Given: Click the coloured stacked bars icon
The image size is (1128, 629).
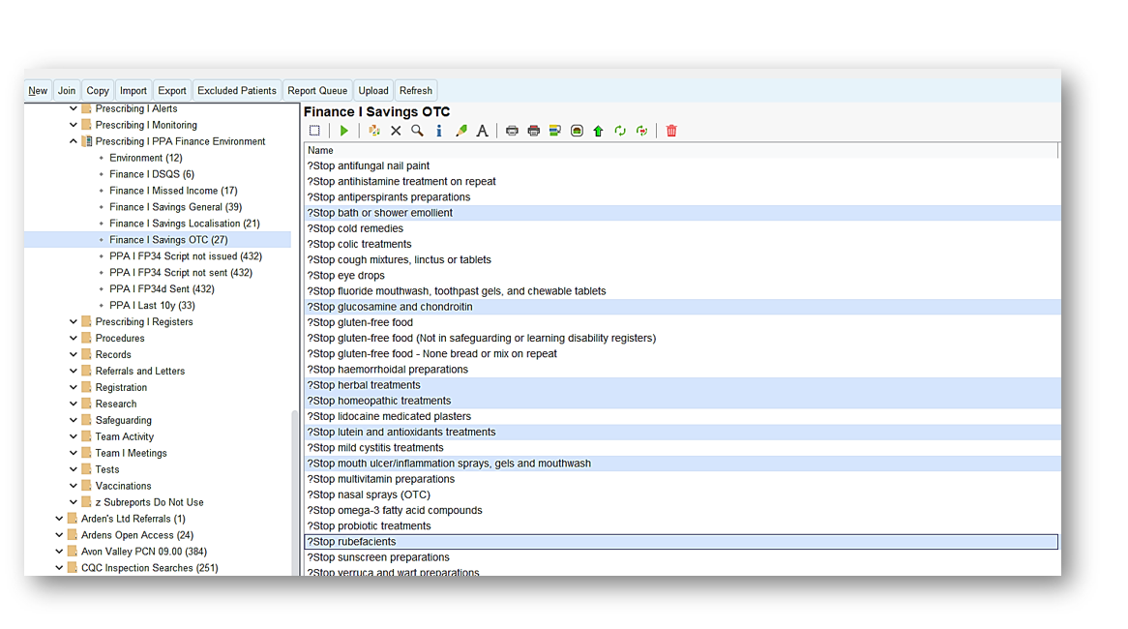Looking at the screenshot, I should [555, 131].
